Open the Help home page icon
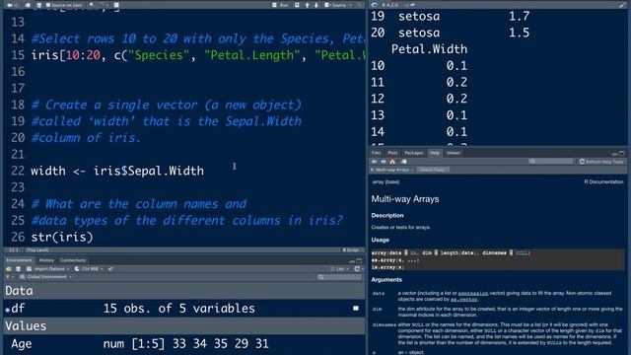This screenshot has width=631, height=355. coord(392,162)
